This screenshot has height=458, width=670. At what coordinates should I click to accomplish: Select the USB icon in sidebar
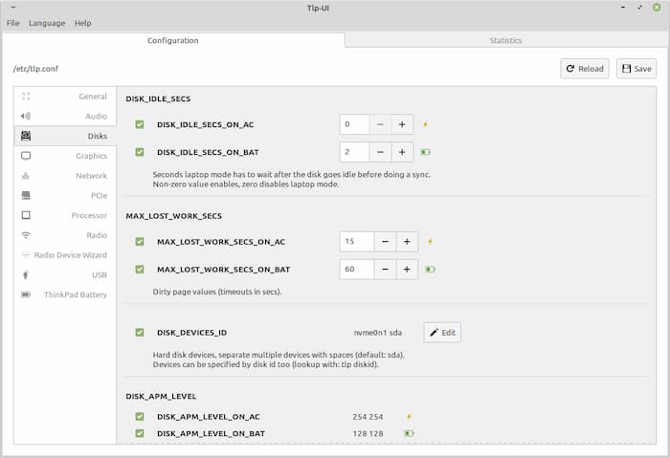(26, 274)
